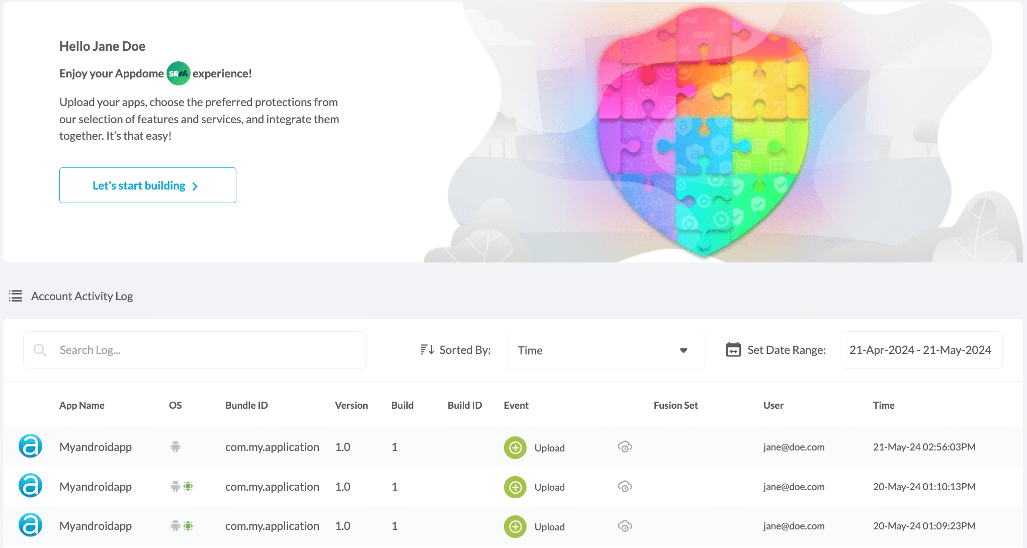The height and width of the screenshot is (548, 1027).
Task: Click the 'Let's start building' button
Action: (148, 185)
